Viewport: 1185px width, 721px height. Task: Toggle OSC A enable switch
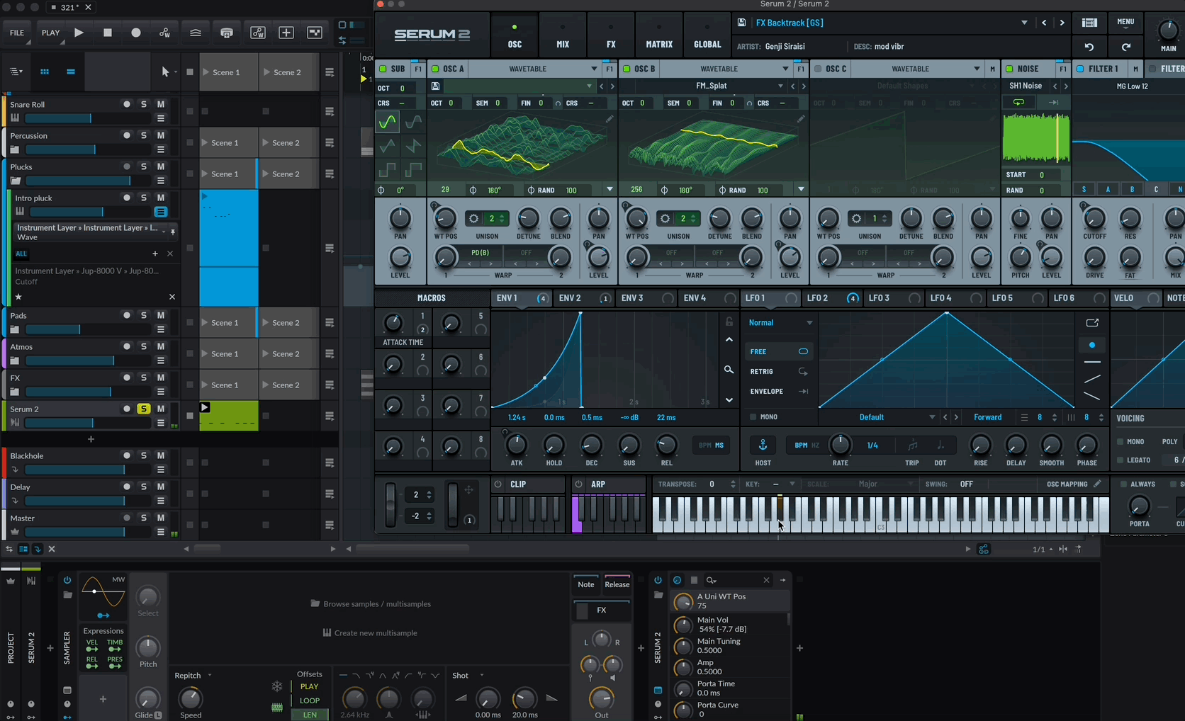[435, 69]
